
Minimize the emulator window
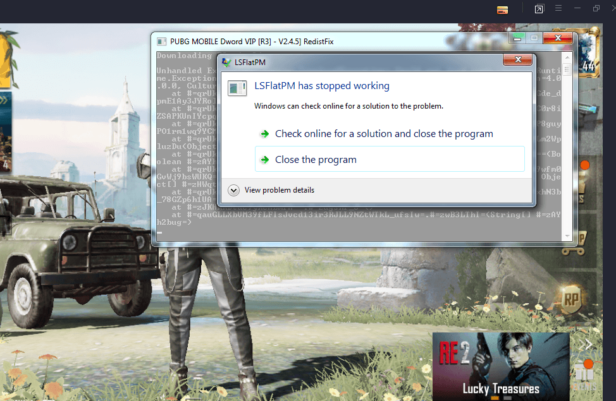pos(577,8)
